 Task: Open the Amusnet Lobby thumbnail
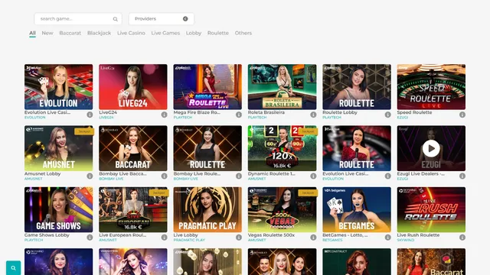coord(58,148)
